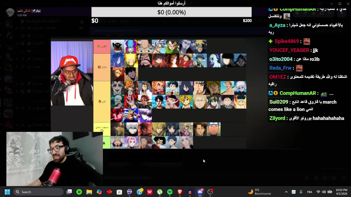Click chat username o3ito2004
Screen dimensions: 351x197
(x=281, y=59)
